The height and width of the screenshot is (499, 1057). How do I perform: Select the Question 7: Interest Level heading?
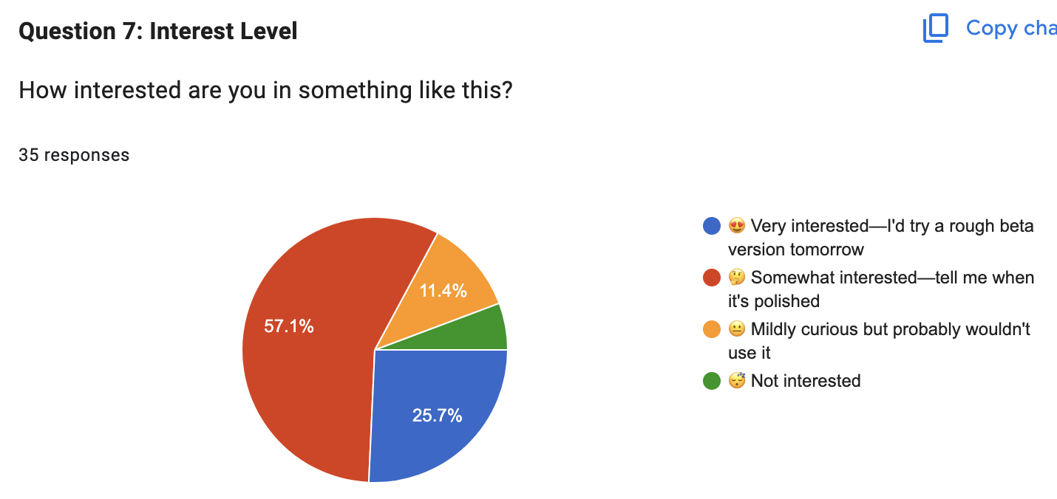point(157,31)
